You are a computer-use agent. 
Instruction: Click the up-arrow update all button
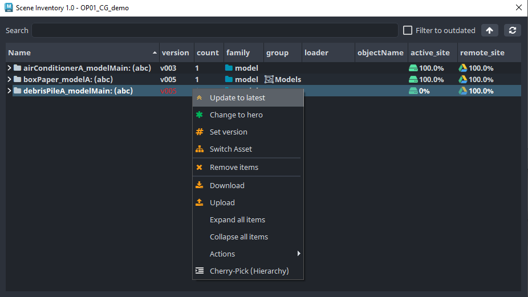coord(490,30)
